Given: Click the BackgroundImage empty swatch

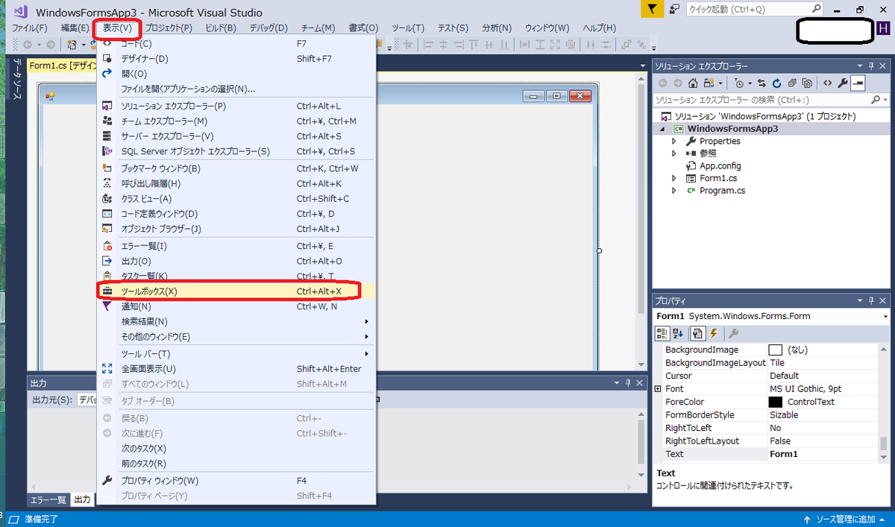Looking at the screenshot, I should click(x=775, y=350).
